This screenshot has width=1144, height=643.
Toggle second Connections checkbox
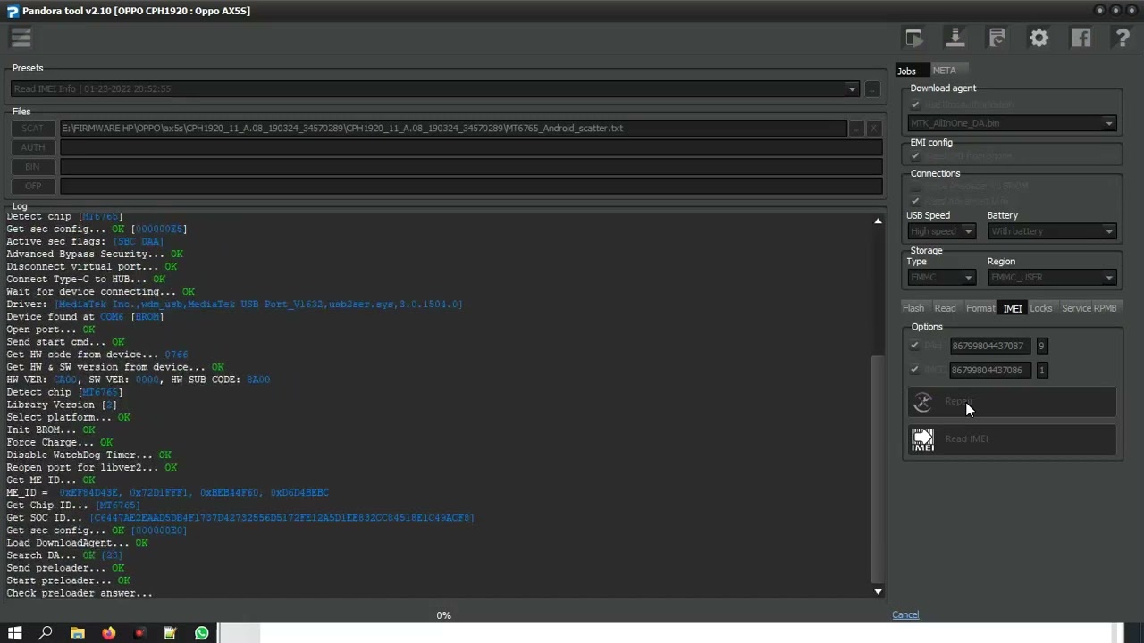[914, 201]
